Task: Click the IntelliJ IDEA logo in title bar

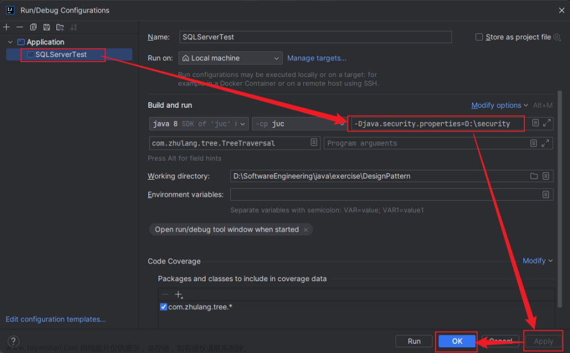Action: coord(10,10)
